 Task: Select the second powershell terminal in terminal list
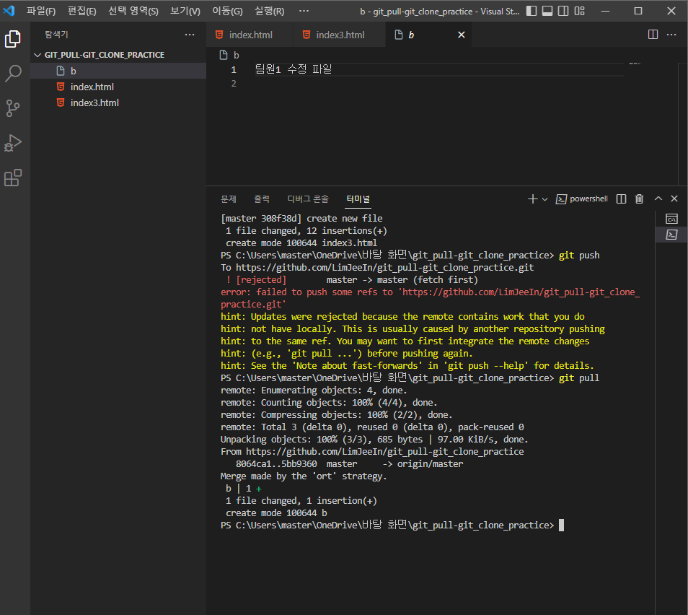(x=671, y=235)
